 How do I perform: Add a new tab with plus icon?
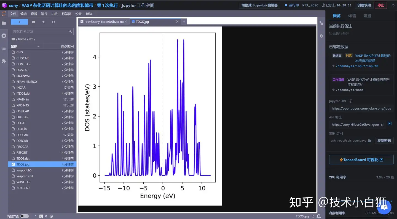coord(184,21)
